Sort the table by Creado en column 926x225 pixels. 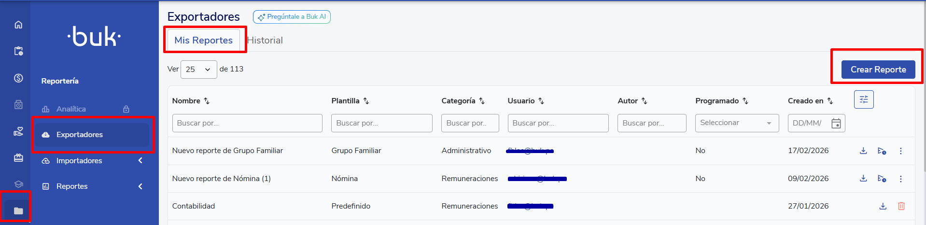click(830, 101)
